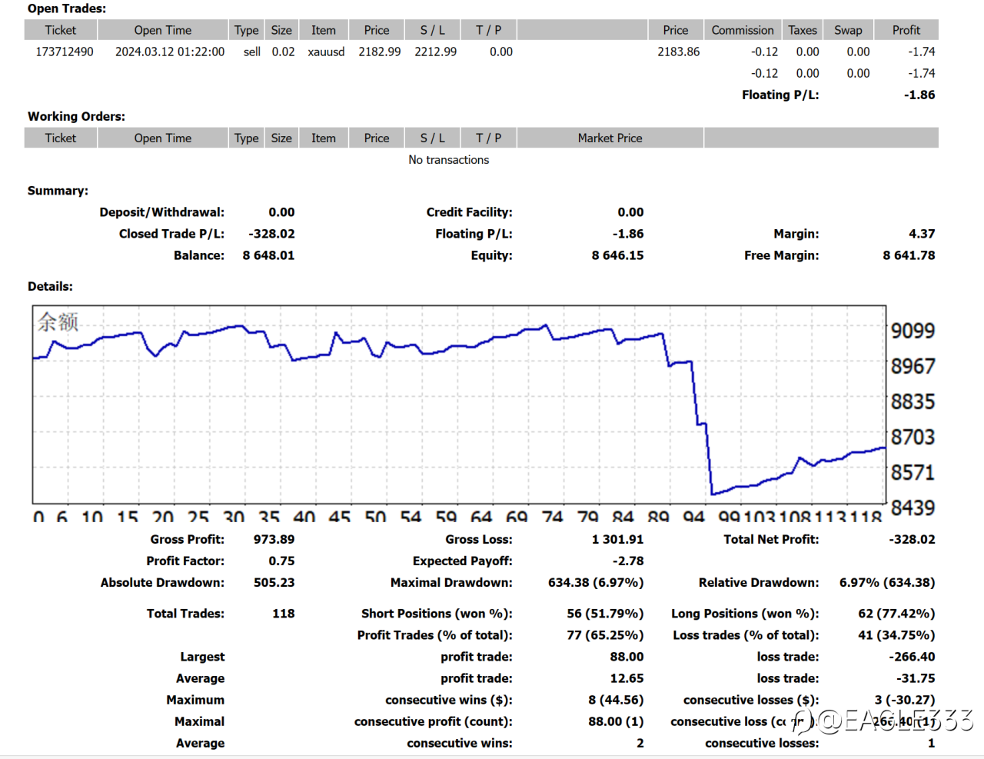This screenshot has width=984, height=759.
Task: Click the Total Net Profit value -328.02
Action: click(912, 539)
